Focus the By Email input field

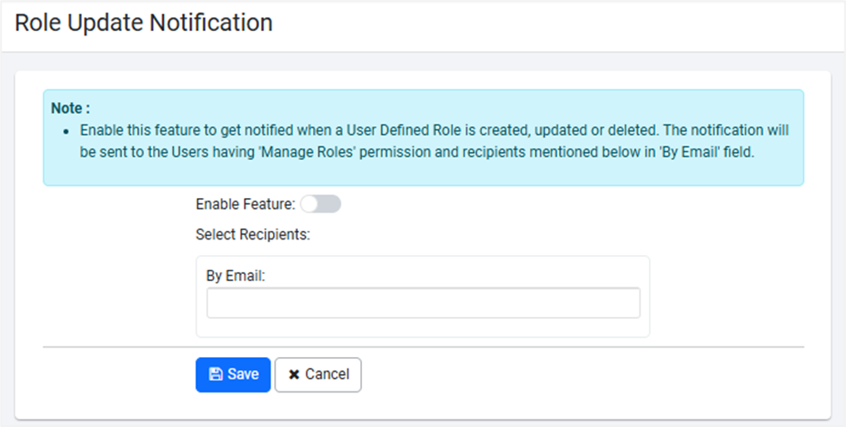coord(423,303)
